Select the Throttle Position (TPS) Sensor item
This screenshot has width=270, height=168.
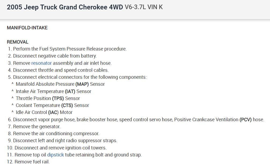coord(48,98)
